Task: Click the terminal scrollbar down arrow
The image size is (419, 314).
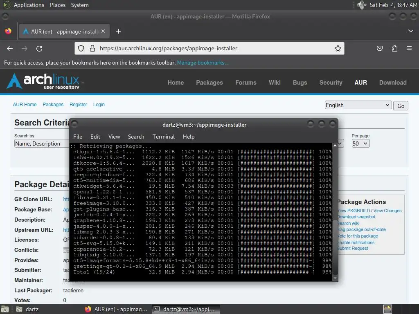Action: point(335,278)
